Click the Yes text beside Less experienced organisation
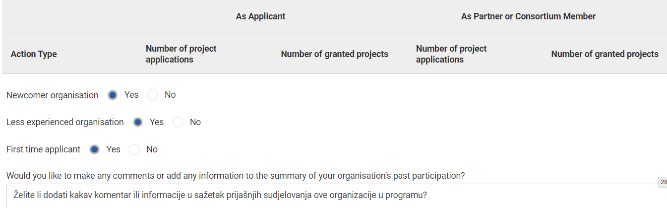The image size is (667, 208). (x=157, y=122)
